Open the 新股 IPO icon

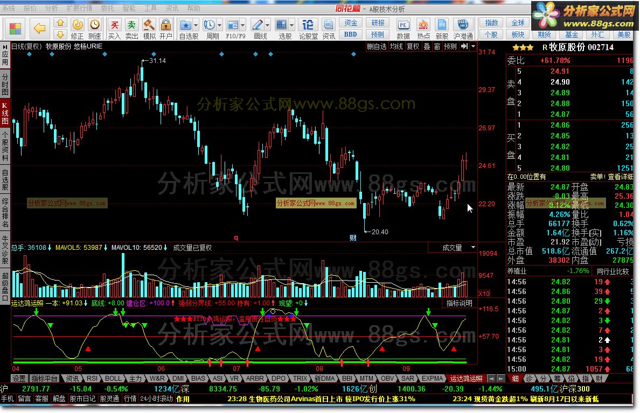click(x=442, y=29)
